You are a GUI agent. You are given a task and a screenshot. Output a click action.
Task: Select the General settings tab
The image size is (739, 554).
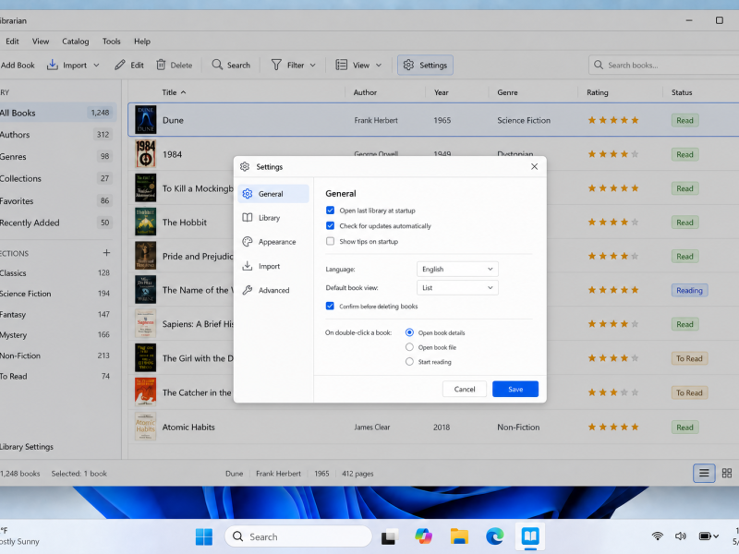[x=273, y=194]
